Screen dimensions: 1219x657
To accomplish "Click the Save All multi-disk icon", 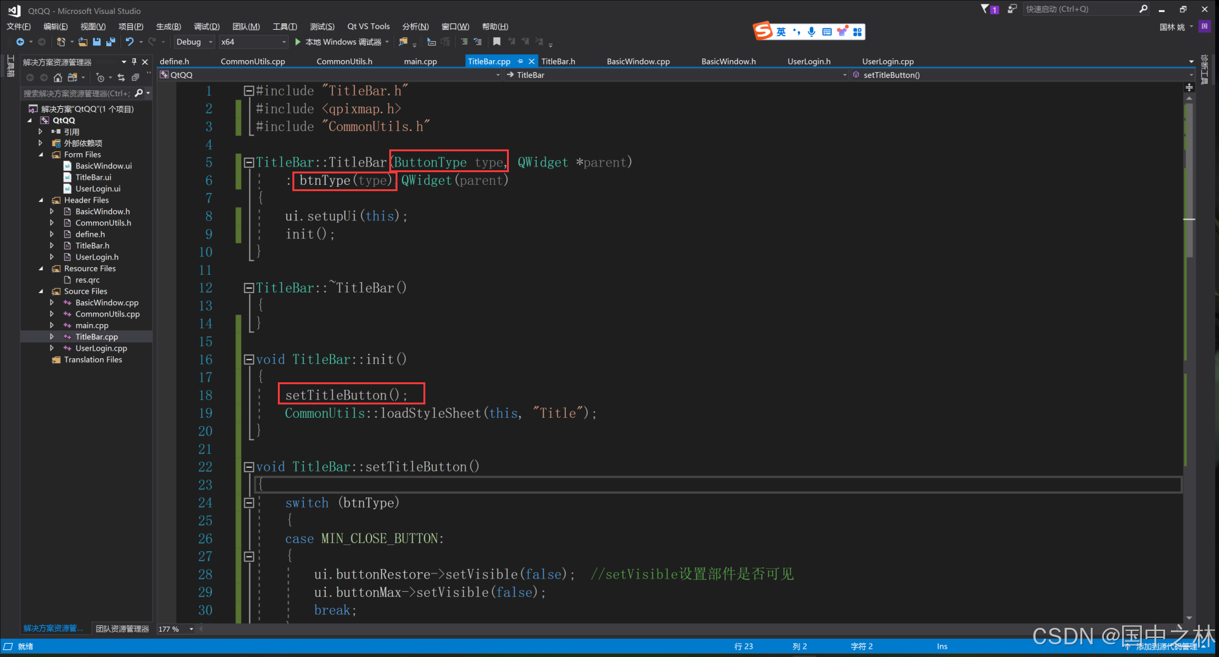I will click(111, 42).
